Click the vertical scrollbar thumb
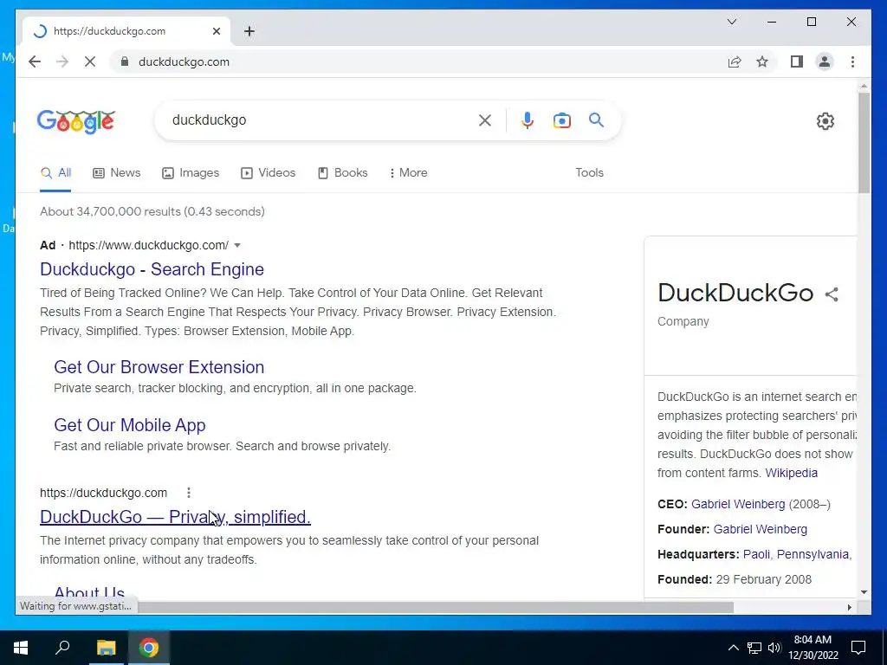The width and height of the screenshot is (887, 665). point(864,143)
